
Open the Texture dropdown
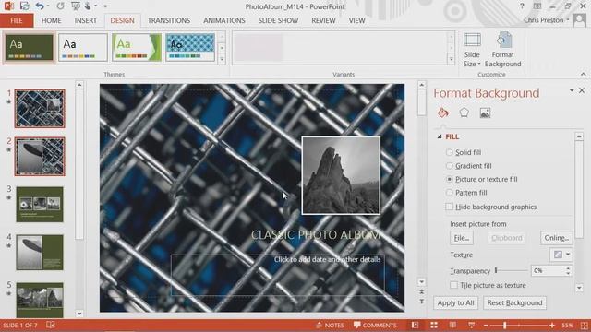coord(561,255)
